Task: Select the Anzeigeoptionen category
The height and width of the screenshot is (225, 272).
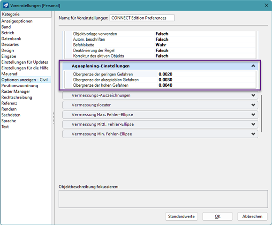Action: [17, 21]
